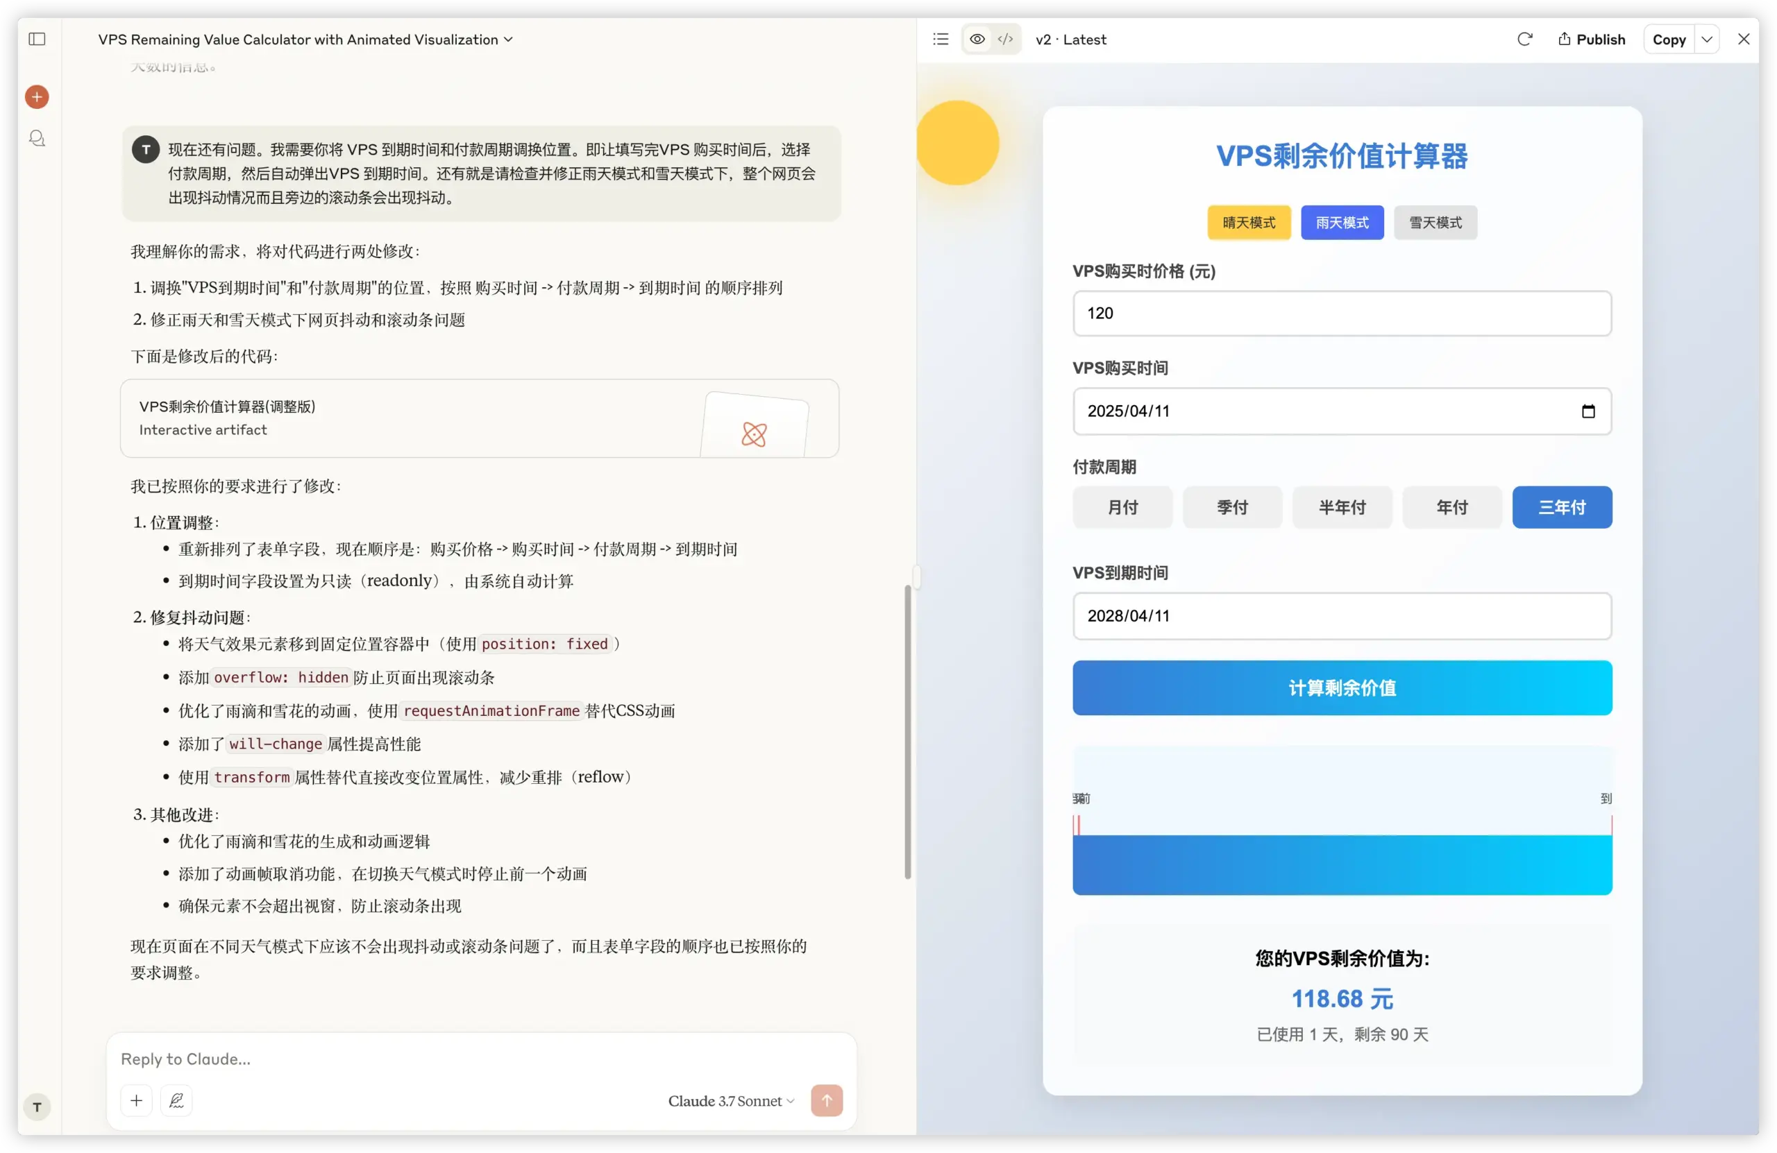Click the blue remaining value progress bar
The width and height of the screenshot is (1777, 1153).
[x=1342, y=864]
